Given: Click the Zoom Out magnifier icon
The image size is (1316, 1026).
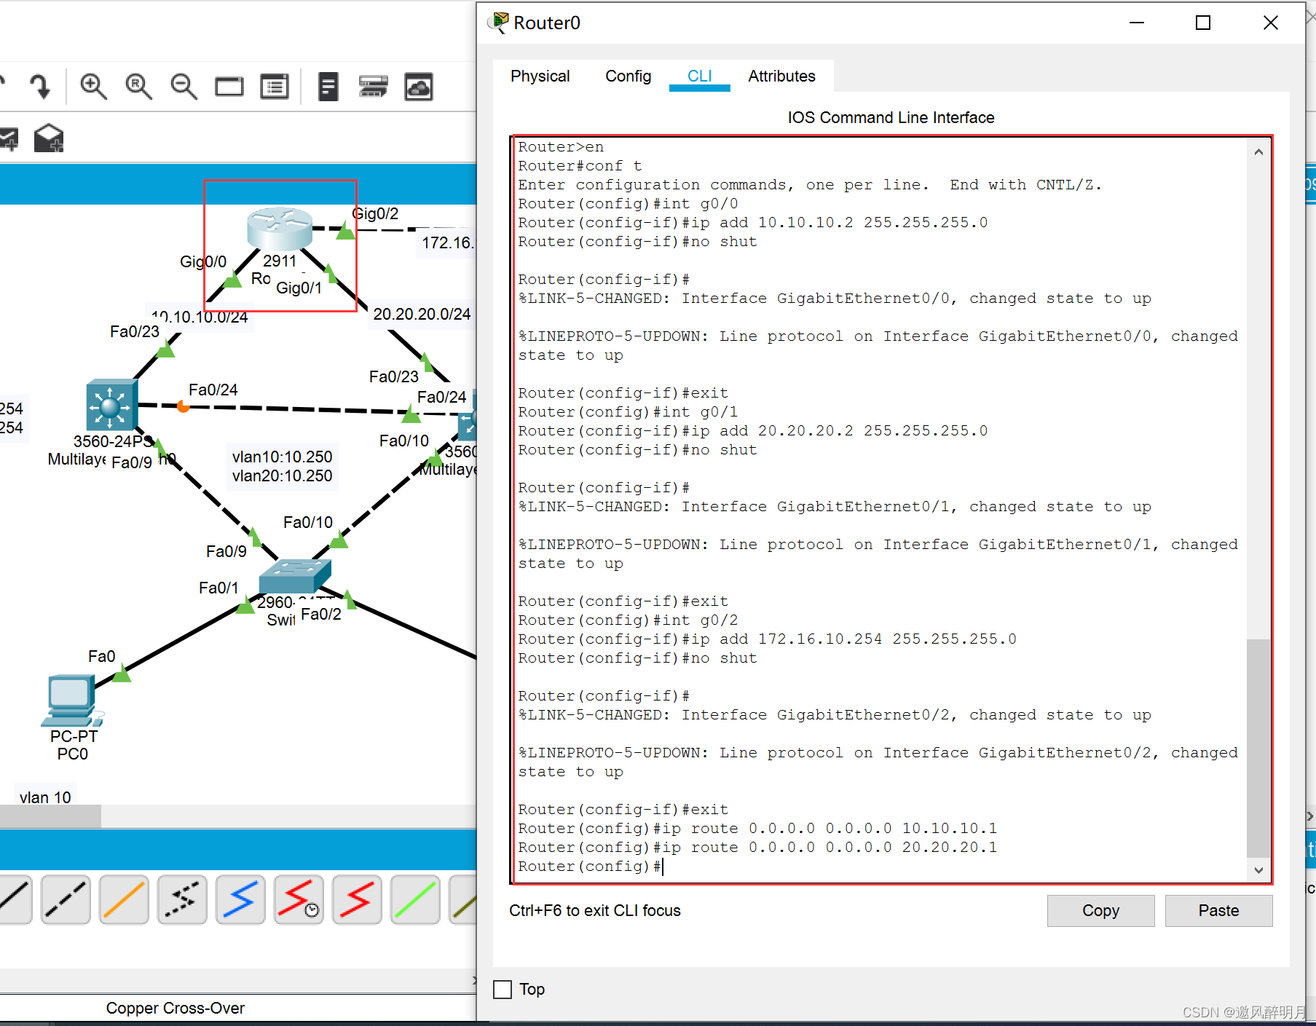Looking at the screenshot, I should (x=184, y=87).
